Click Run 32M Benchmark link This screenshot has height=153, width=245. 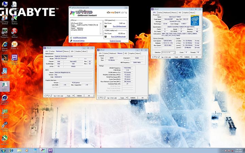click(x=119, y=27)
